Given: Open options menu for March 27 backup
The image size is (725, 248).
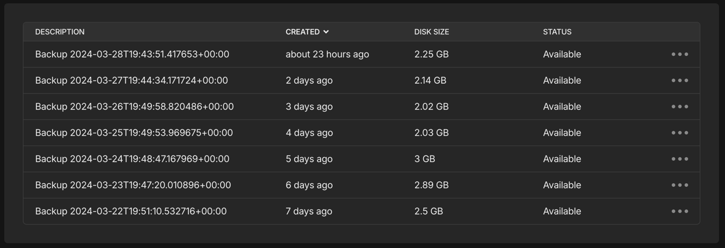Looking at the screenshot, I should click(679, 80).
